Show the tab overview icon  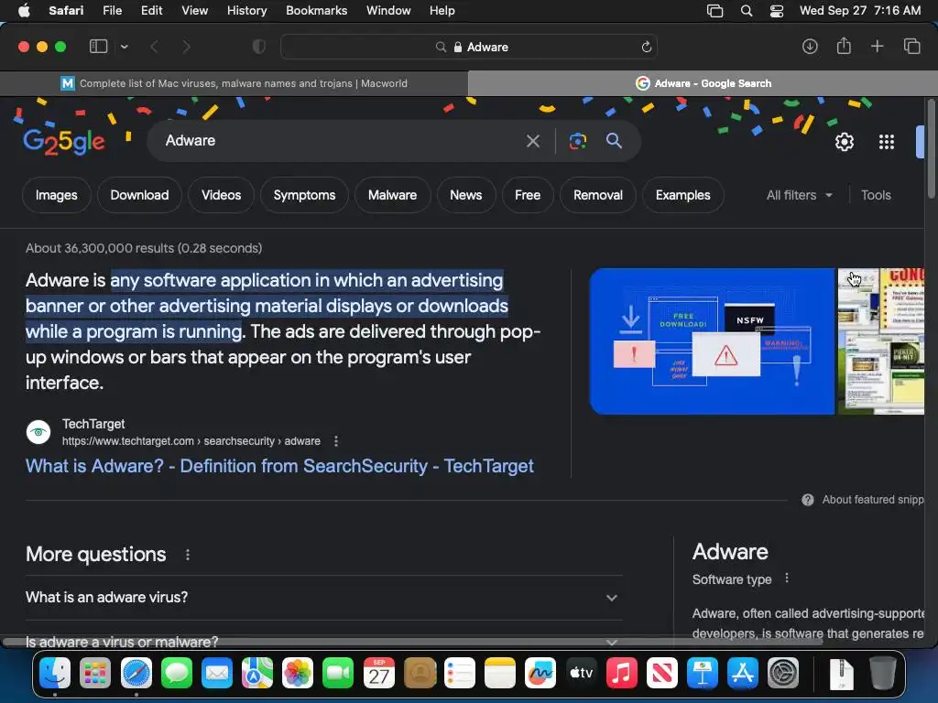[911, 46]
